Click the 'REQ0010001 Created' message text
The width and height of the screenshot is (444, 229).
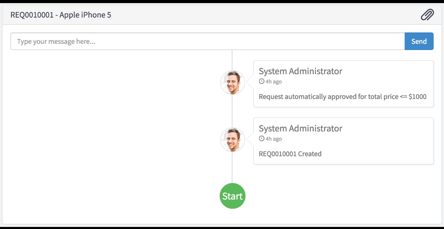coord(290,154)
